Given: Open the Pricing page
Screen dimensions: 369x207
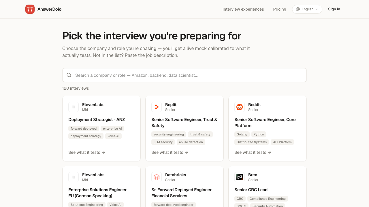Looking at the screenshot, I should tap(280, 9).
